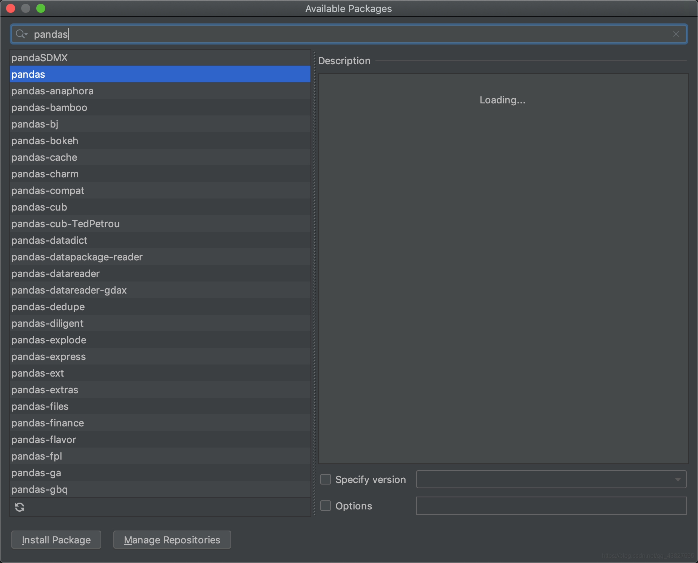This screenshot has width=698, height=563.
Task: Select pandas-files package
Action: (160, 406)
